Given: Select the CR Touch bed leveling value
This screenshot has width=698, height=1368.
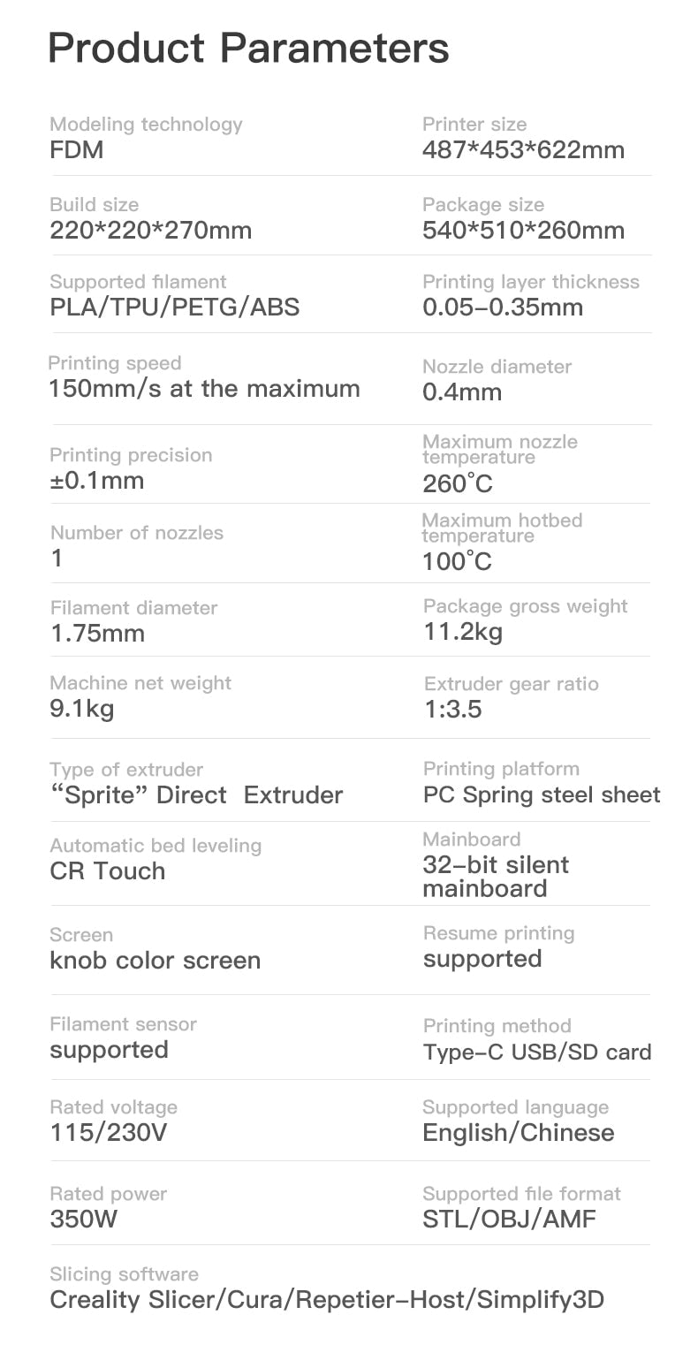Looking at the screenshot, I should tap(108, 871).
